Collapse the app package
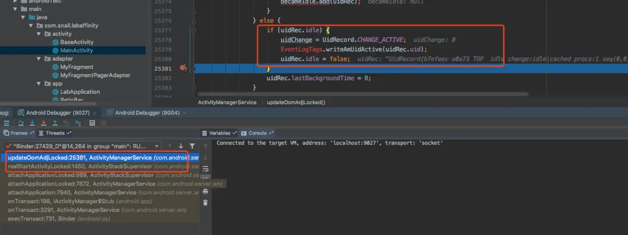The height and width of the screenshot is (235, 628). [x=39, y=83]
